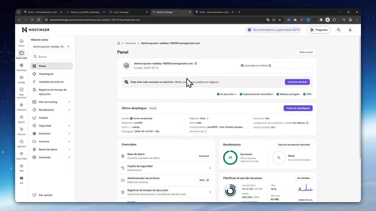Open eComm in the left rail
Viewport: 376px width, 211px height.
click(x=21, y=131)
